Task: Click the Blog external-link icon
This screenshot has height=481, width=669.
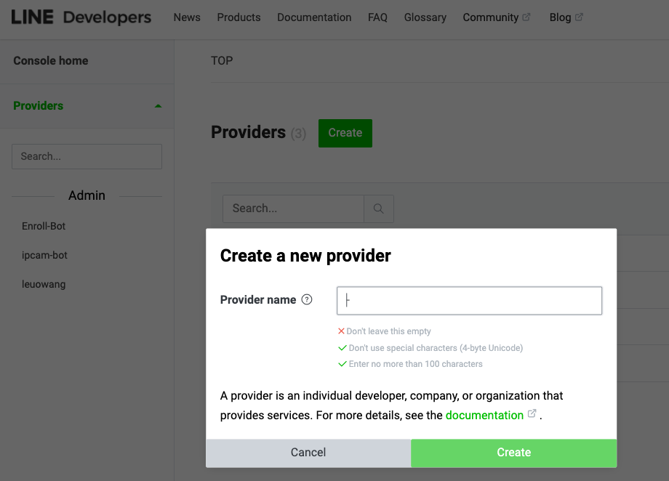Action: [x=579, y=17]
